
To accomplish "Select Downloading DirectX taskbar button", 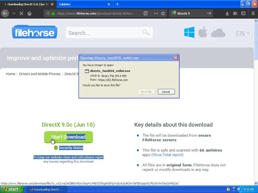I will (x=47, y=189).
